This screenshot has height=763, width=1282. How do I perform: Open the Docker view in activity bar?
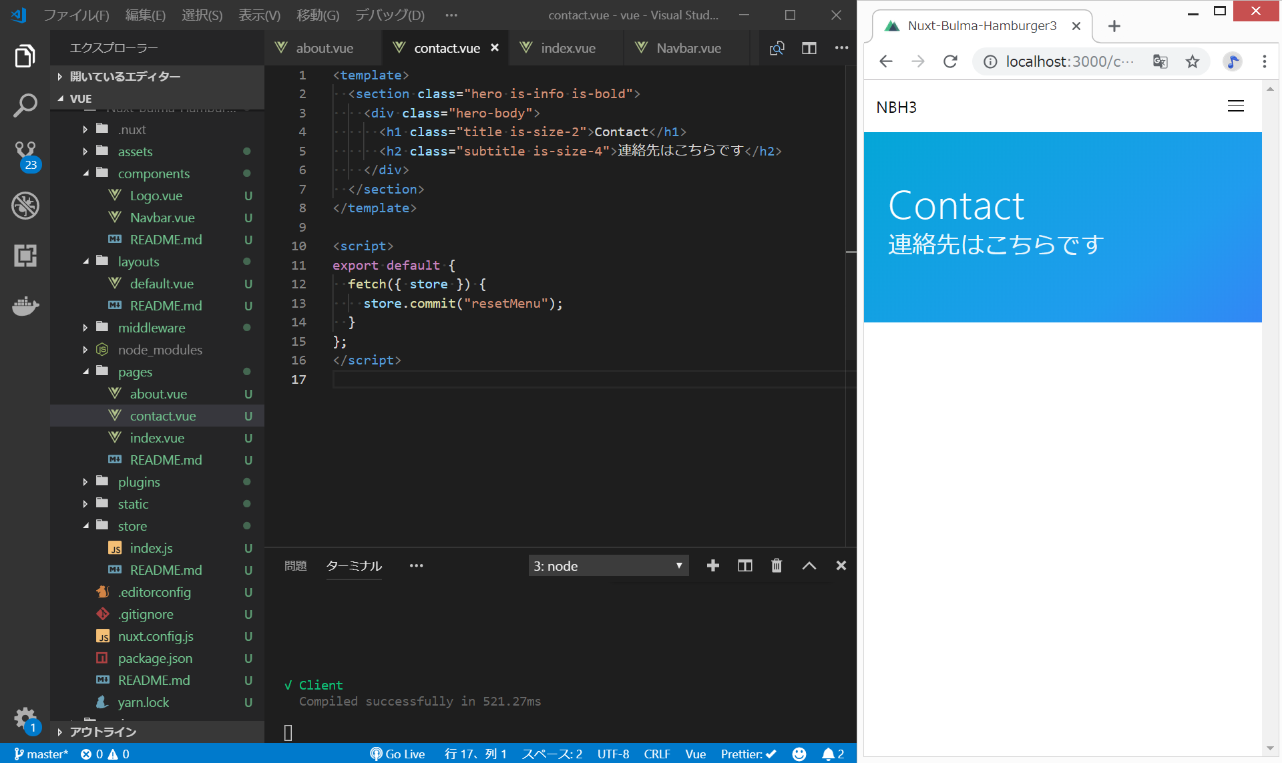tap(25, 306)
